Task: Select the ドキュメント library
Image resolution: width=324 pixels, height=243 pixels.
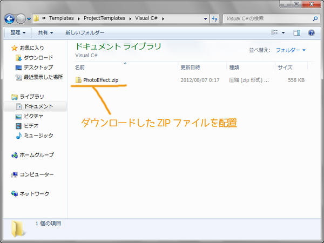Action: (38, 106)
